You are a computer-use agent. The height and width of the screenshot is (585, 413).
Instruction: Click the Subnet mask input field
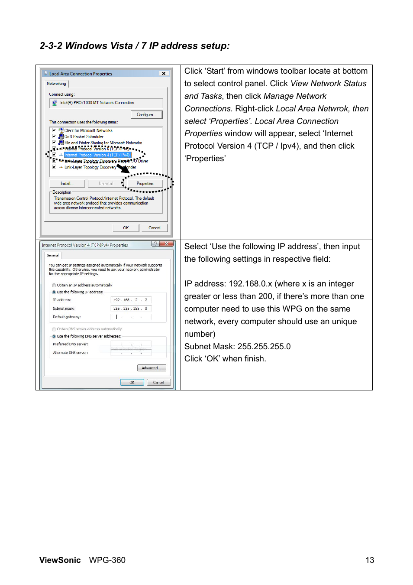coord(131,309)
